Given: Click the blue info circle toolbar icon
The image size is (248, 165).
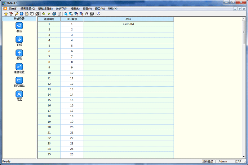Looking at the screenshot, I should click(21, 14).
